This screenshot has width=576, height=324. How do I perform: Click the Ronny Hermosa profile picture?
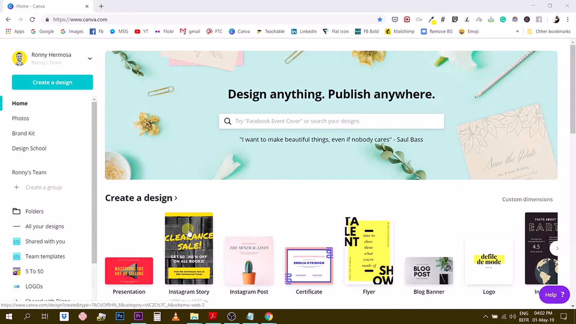pos(19,58)
